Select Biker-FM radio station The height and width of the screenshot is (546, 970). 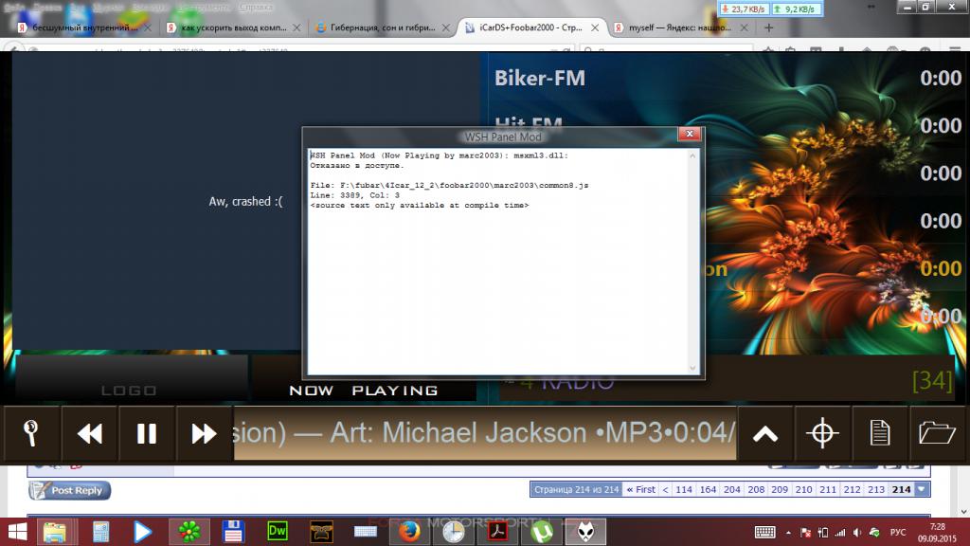pos(540,79)
